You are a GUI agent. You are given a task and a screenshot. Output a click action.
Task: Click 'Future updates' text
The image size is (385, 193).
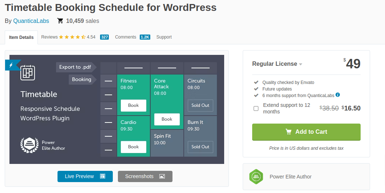point(277,89)
